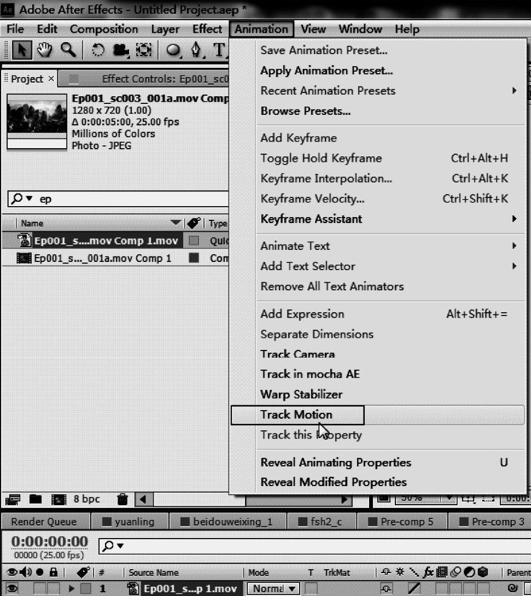The height and width of the screenshot is (596, 531).
Task: Click the label tag column icon in Project panel
Action: 194,223
